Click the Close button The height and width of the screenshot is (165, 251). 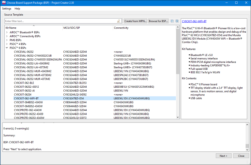[x=241, y=156]
